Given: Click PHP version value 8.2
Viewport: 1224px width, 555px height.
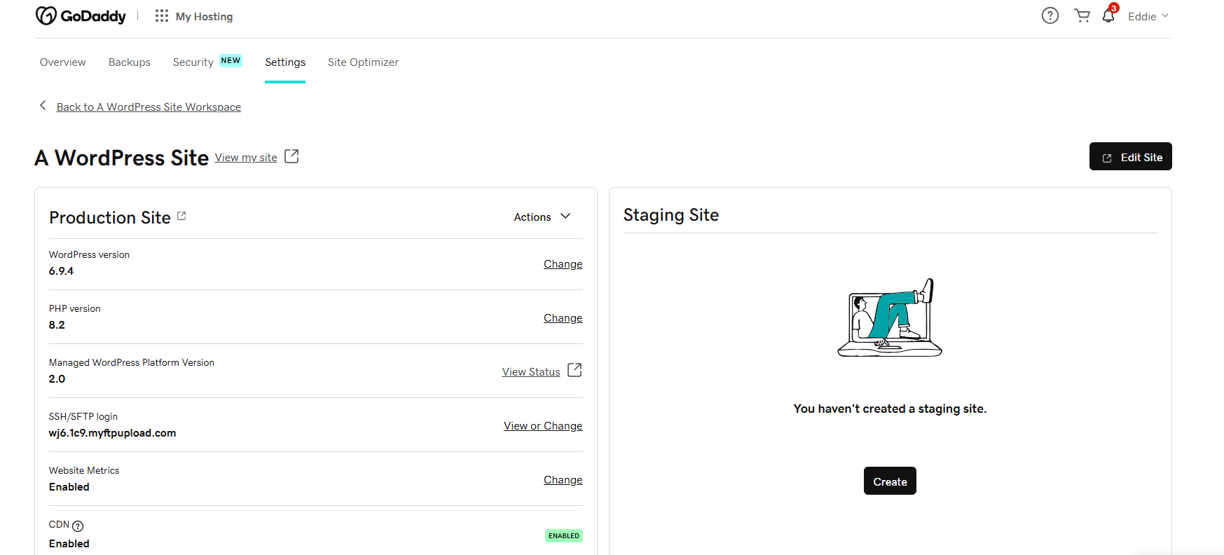Looking at the screenshot, I should coord(57,325).
